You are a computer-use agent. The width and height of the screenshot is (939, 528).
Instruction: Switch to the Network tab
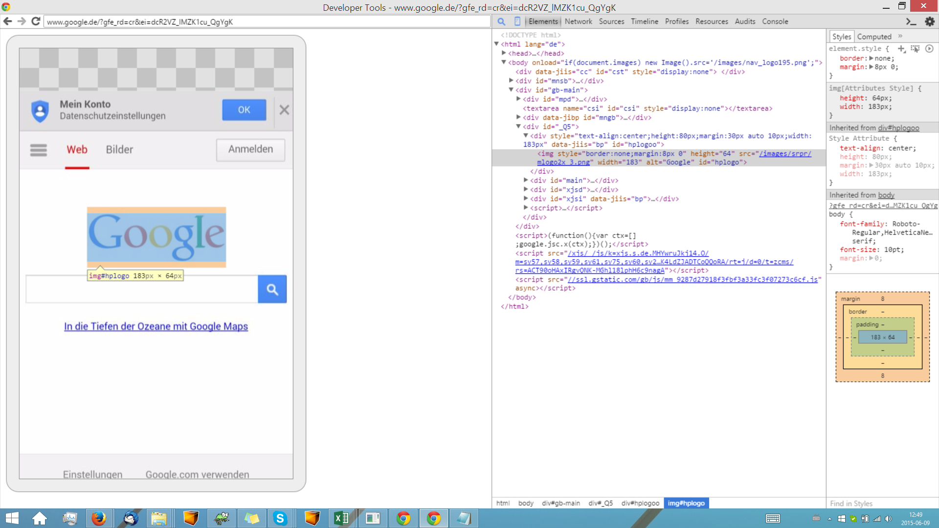(578, 22)
